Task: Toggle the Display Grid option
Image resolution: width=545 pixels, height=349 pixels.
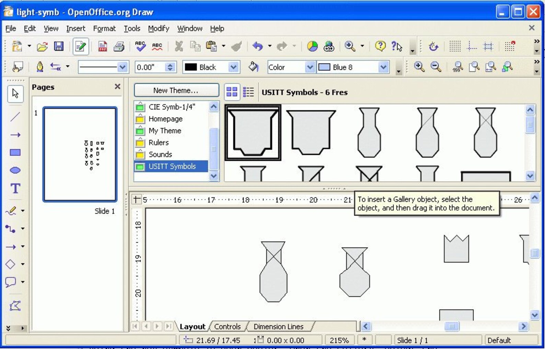Action: tap(455, 46)
